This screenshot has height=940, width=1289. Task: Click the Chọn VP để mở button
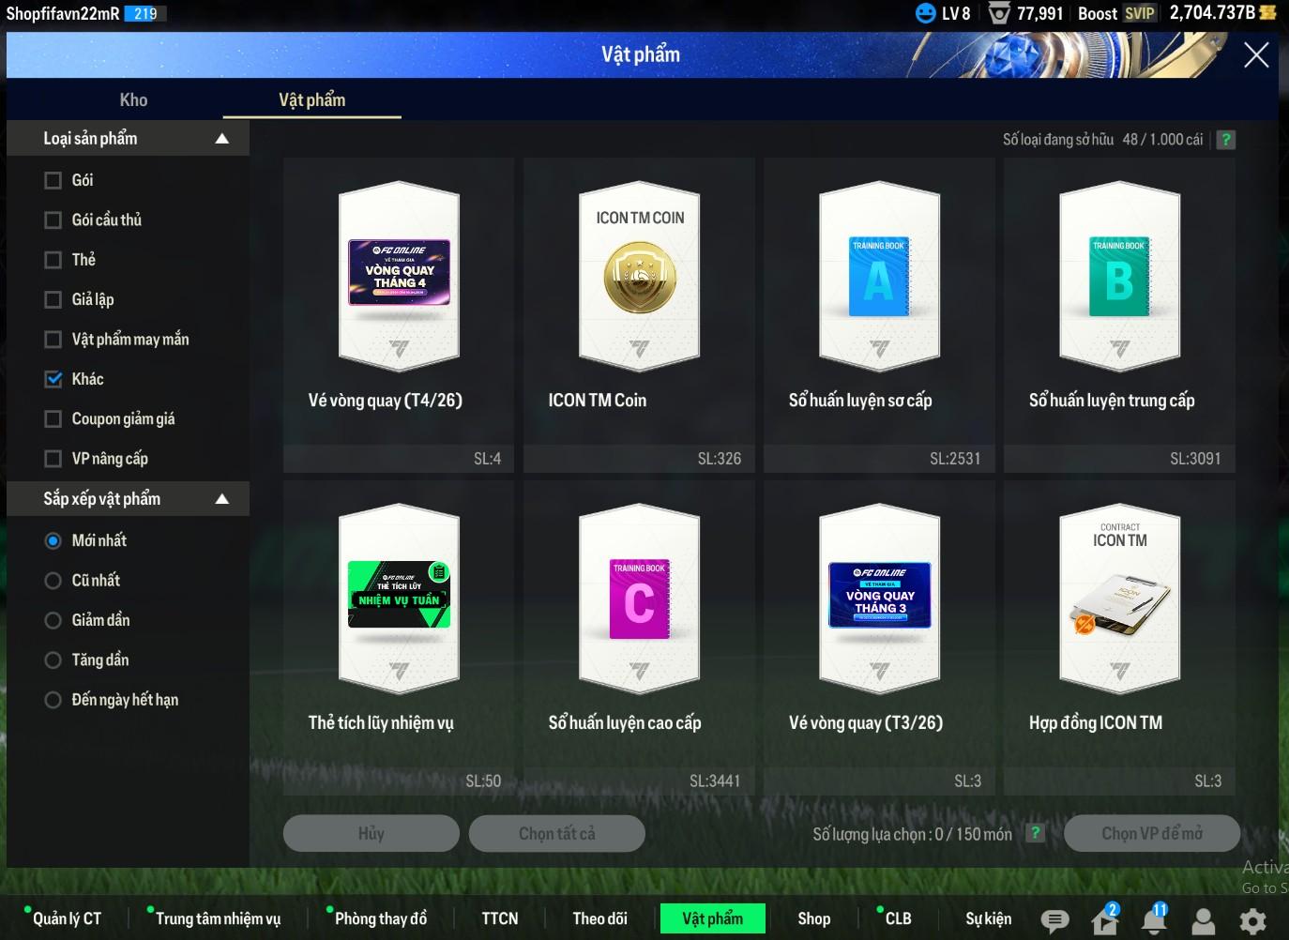point(1151,833)
